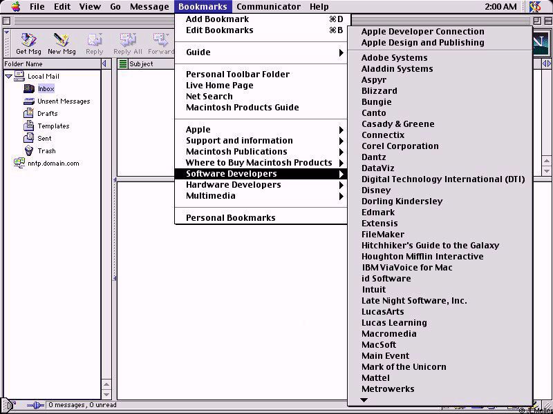
Task: Choose Disney bookmark
Action: pos(440,190)
